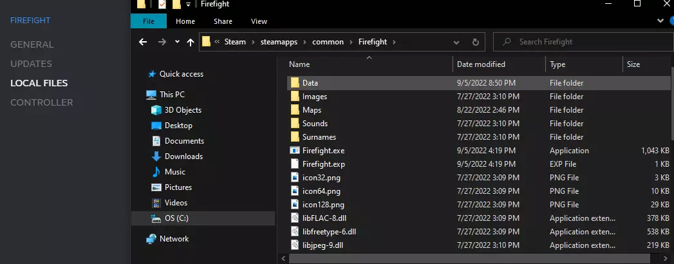Open LOCAL FILES in Steam properties sidebar

point(39,84)
